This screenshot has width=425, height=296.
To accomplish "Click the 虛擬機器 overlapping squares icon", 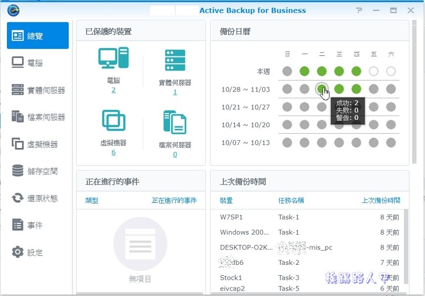I will tap(114, 120).
